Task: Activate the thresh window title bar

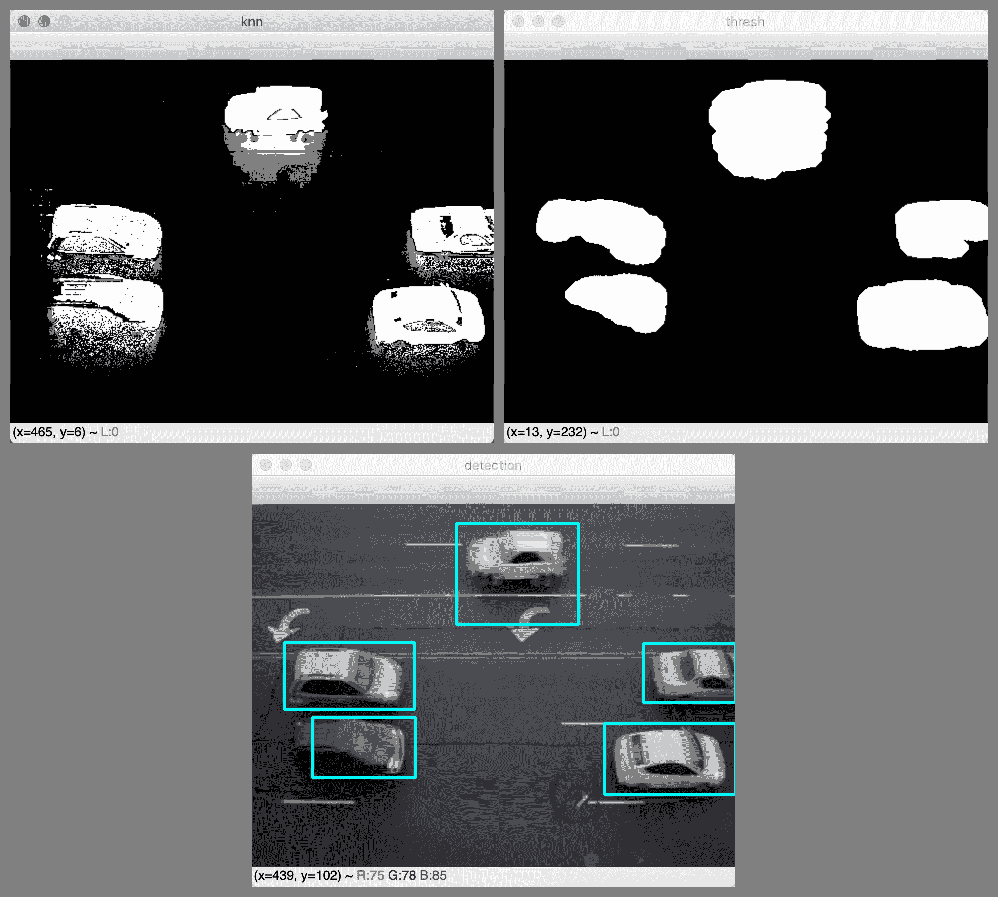Action: 745,22
